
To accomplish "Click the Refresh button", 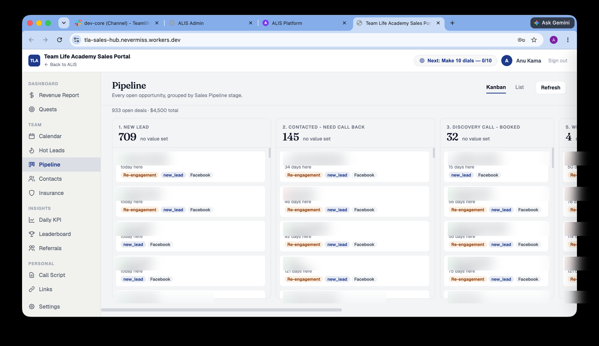I will 550,88.
